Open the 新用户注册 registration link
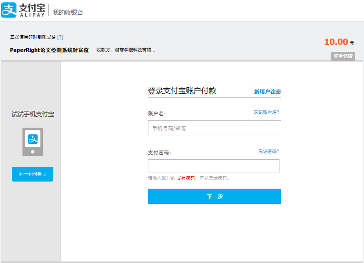The image size is (364, 263). click(267, 91)
